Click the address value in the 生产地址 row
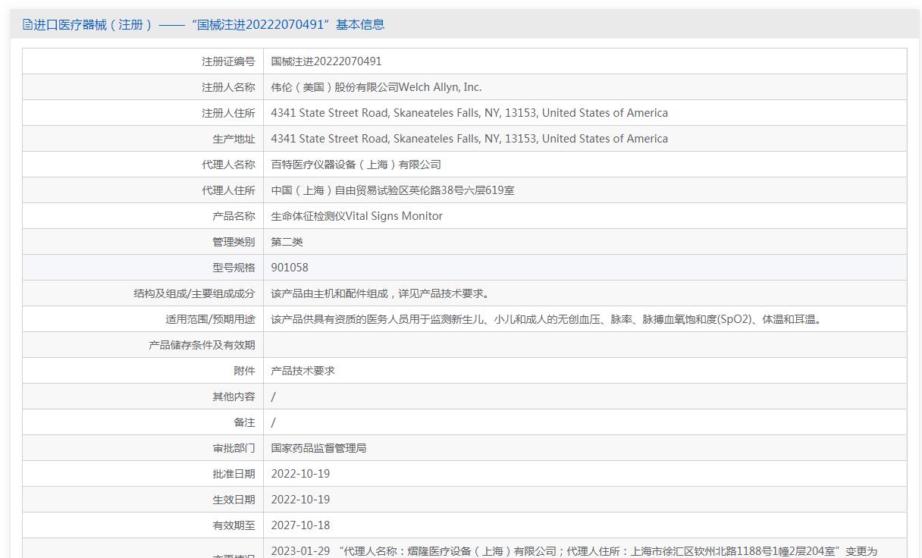The image size is (922, 558). coord(469,139)
